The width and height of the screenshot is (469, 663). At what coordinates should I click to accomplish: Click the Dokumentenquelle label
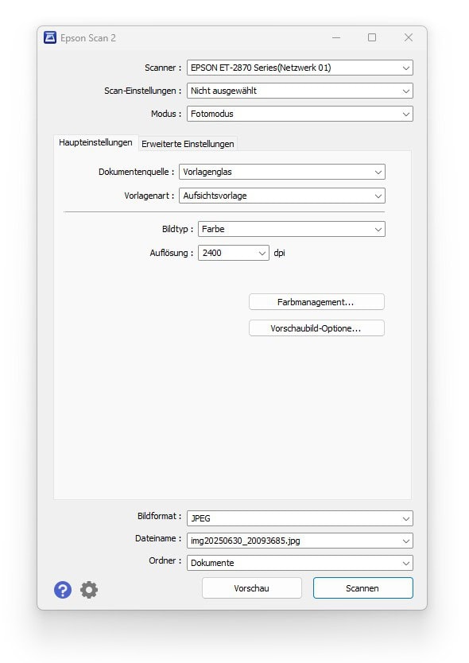(x=136, y=172)
